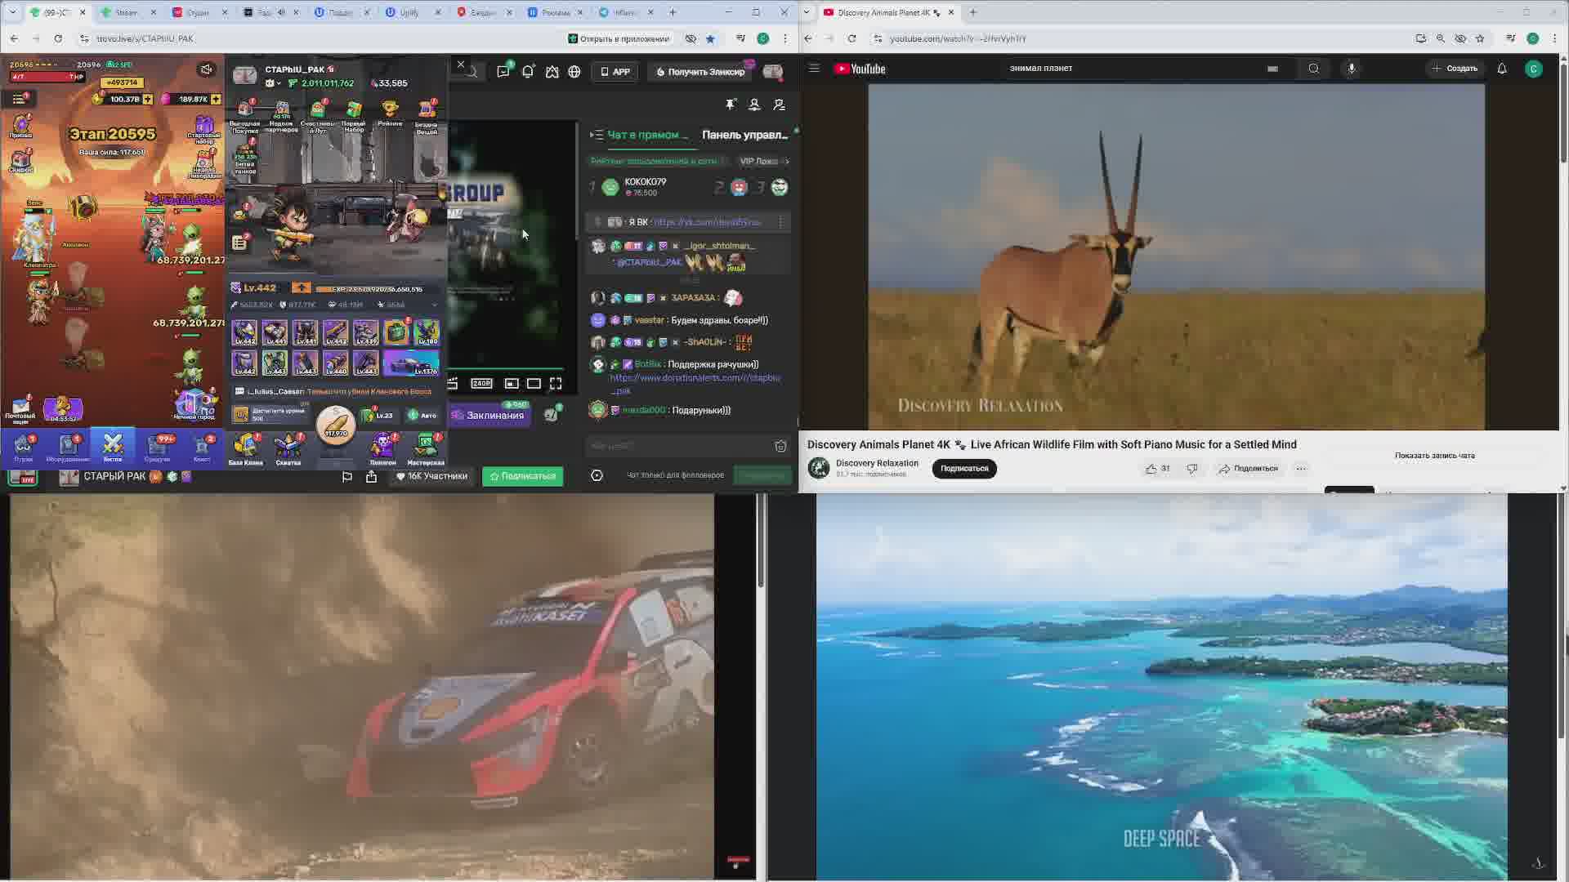
Task: Toggle the Авто auto-battle button
Action: (x=422, y=415)
